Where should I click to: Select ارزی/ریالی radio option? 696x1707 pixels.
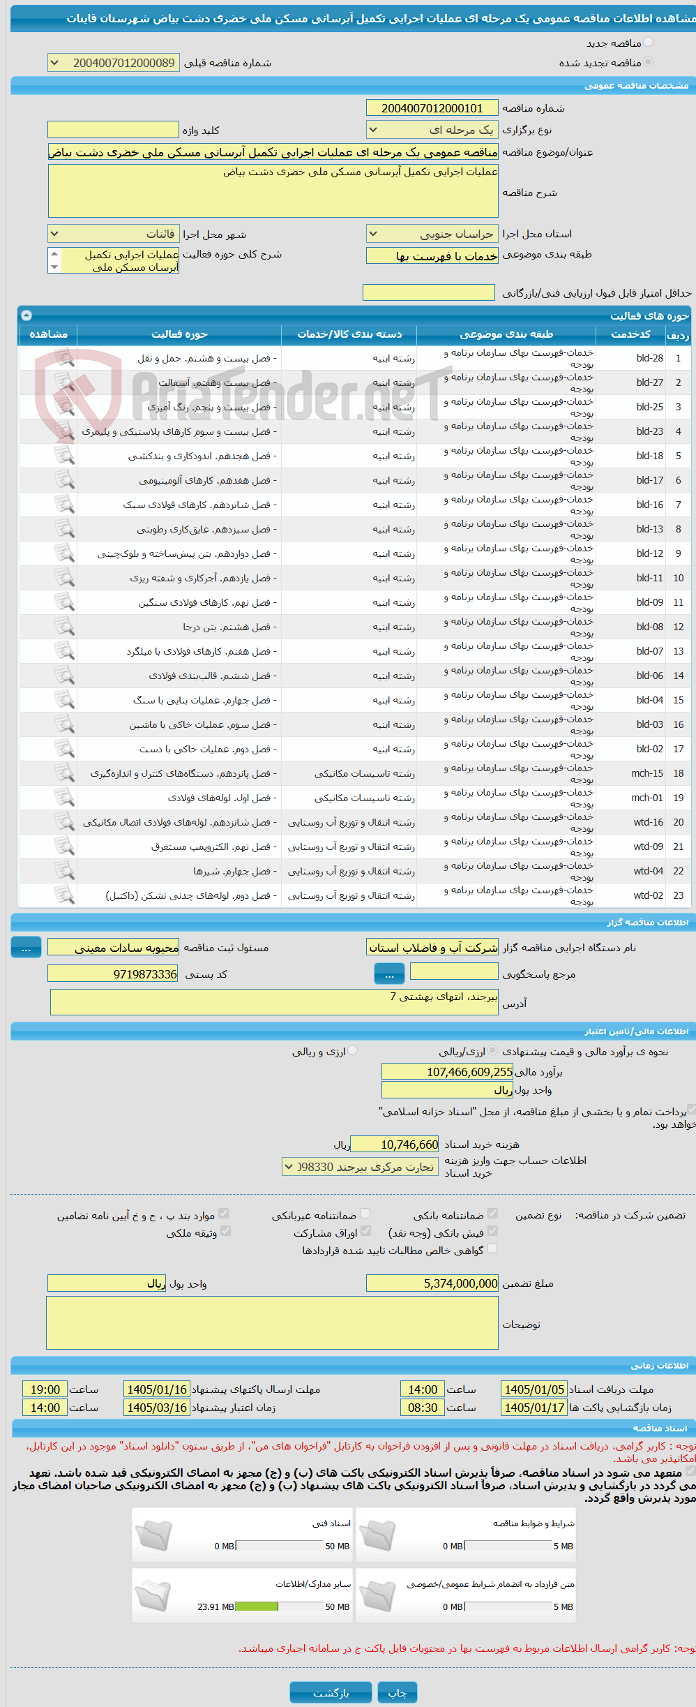tap(493, 1050)
